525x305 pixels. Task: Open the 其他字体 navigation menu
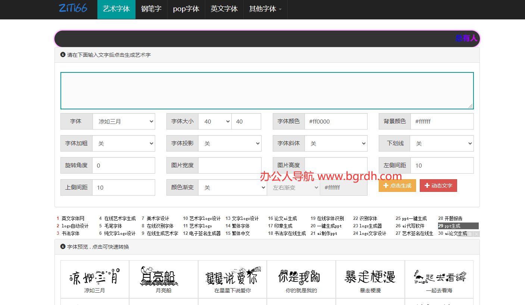(x=265, y=9)
